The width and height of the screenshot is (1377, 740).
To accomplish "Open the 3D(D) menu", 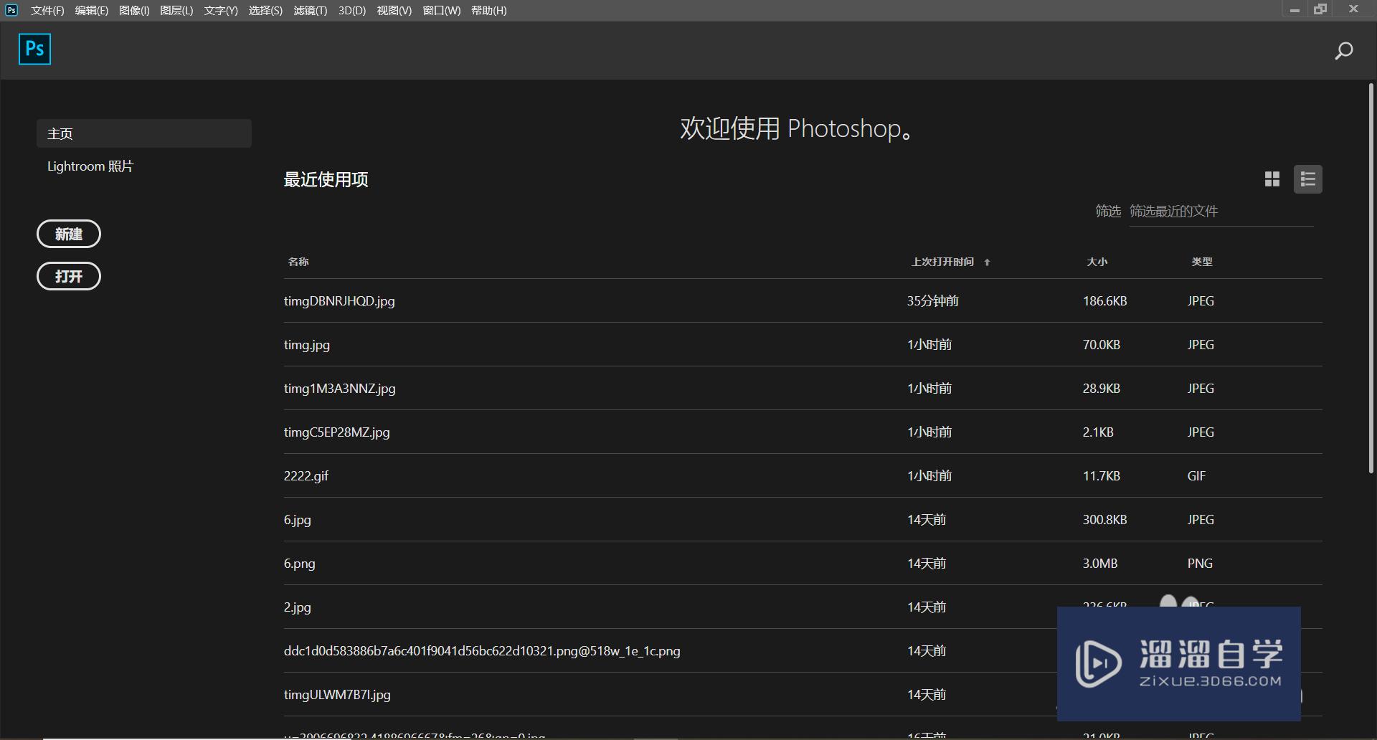I will click(x=352, y=11).
